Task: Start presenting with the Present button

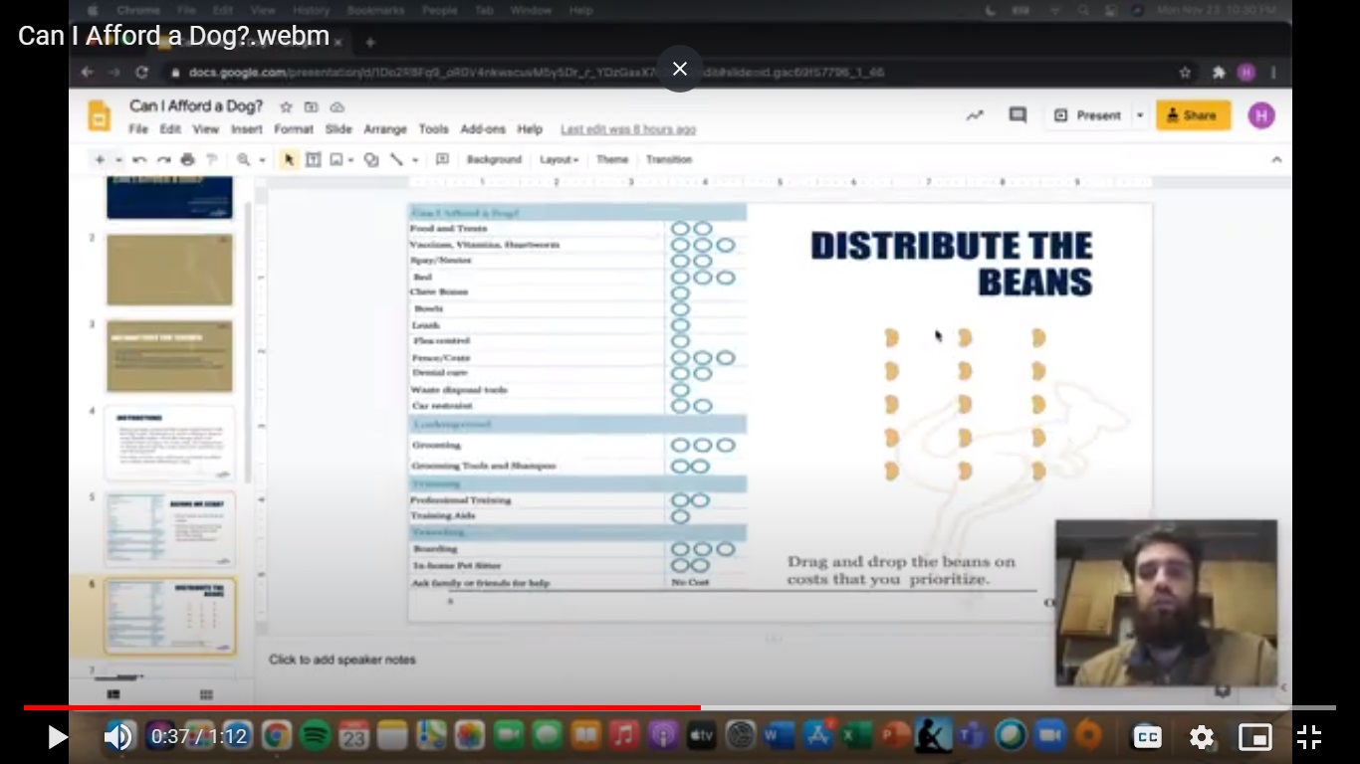Action: (x=1087, y=115)
